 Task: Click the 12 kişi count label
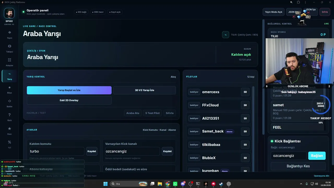[x=251, y=77]
